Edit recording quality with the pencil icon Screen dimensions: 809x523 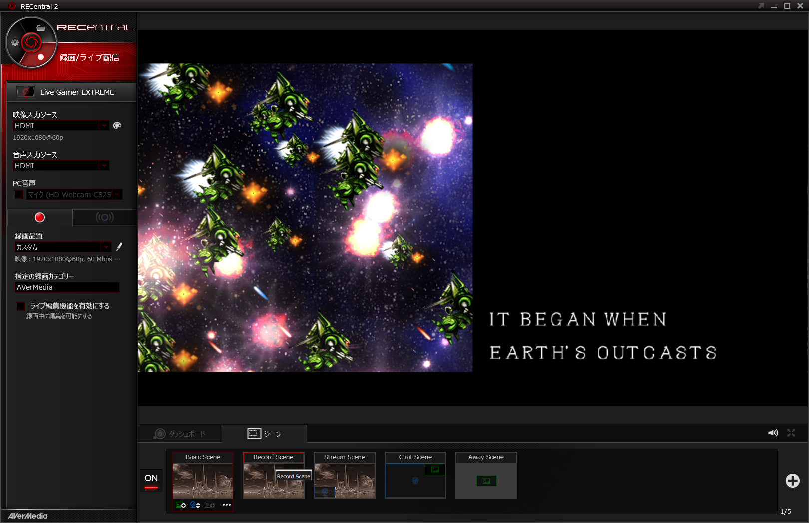[119, 247]
